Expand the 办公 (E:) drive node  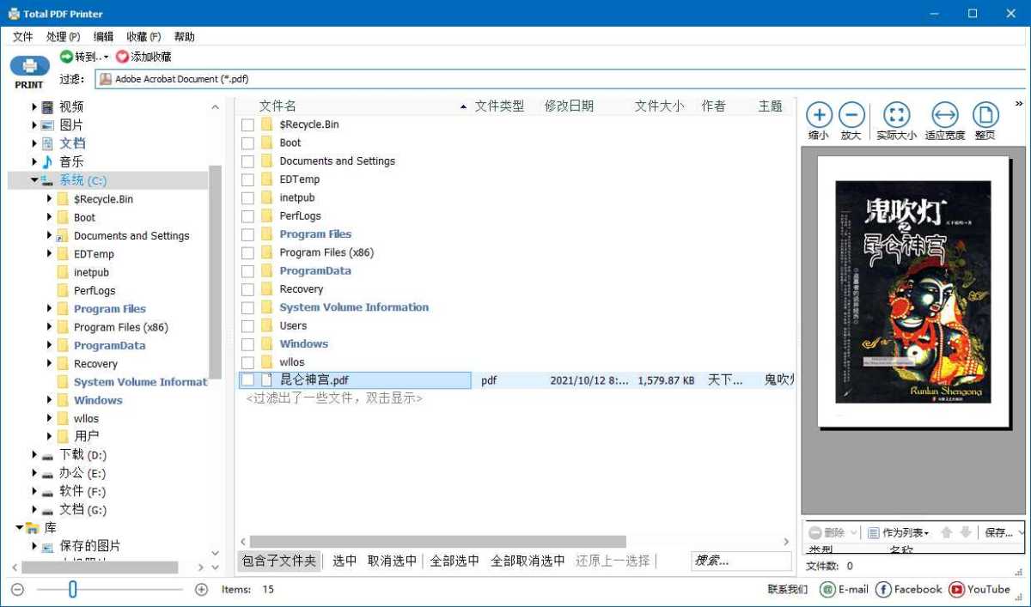(x=34, y=473)
